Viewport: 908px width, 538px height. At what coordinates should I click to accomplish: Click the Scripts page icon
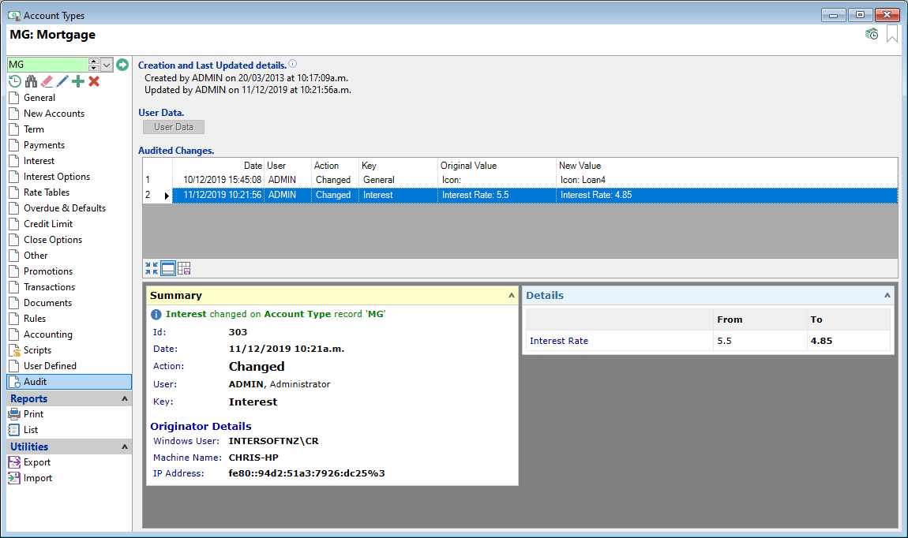14,350
